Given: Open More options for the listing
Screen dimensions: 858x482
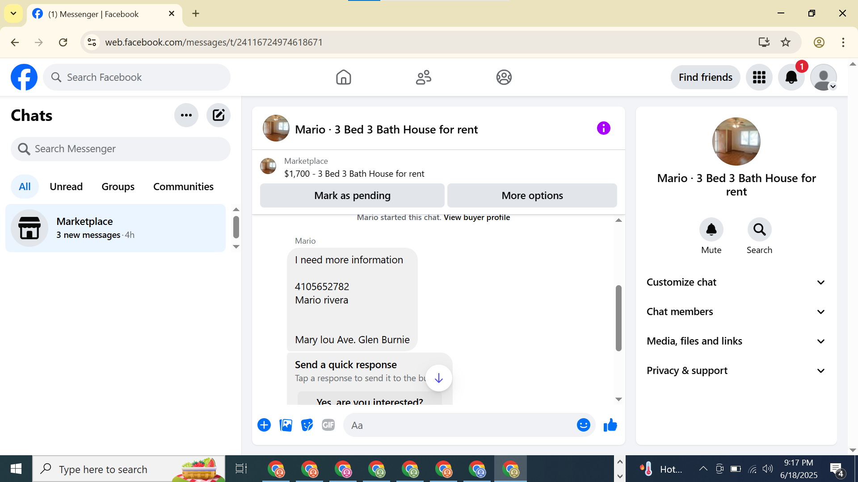Looking at the screenshot, I should pyautogui.click(x=532, y=195).
